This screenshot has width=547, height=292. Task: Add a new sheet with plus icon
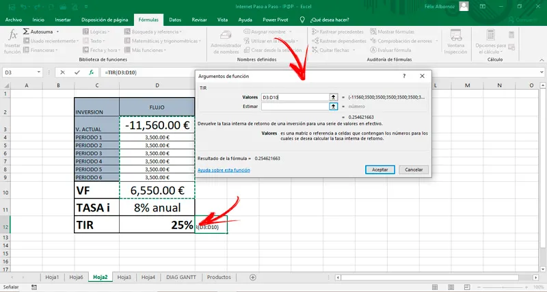pos(253,278)
